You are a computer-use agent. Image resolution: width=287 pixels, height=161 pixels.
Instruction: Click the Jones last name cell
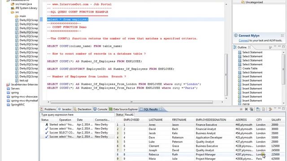[152, 125]
